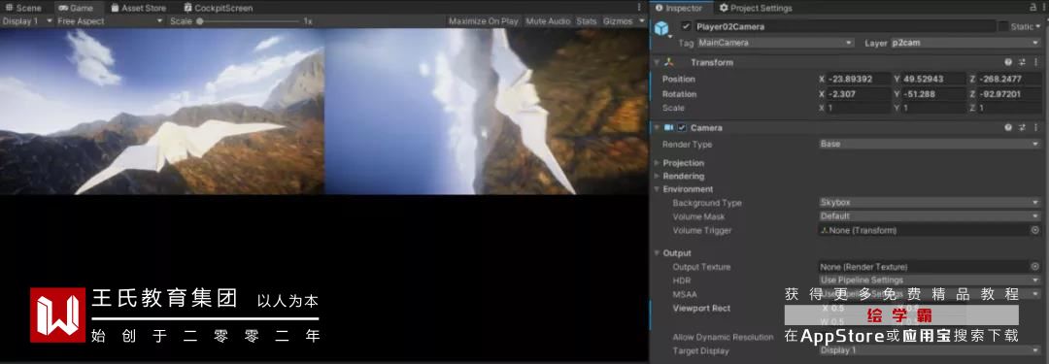Open the MSAA dropdown arrow

pos(1036,294)
